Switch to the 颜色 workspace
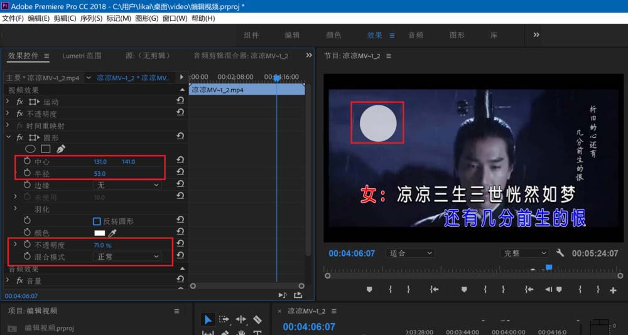 (333, 35)
